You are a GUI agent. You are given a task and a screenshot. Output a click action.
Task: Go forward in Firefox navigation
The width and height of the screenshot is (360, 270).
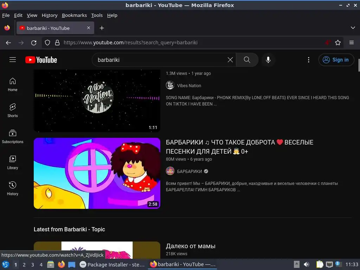[21, 43]
